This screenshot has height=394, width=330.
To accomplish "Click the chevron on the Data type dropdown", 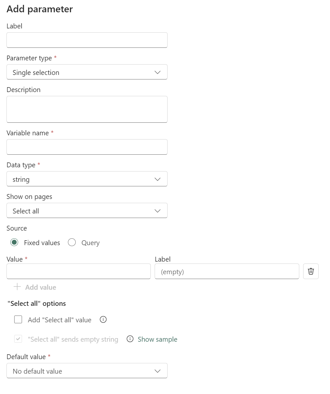I will pos(158,179).
